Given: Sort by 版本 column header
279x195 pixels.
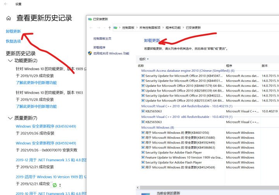Looking at the screenshot, I should coord(270,66).
